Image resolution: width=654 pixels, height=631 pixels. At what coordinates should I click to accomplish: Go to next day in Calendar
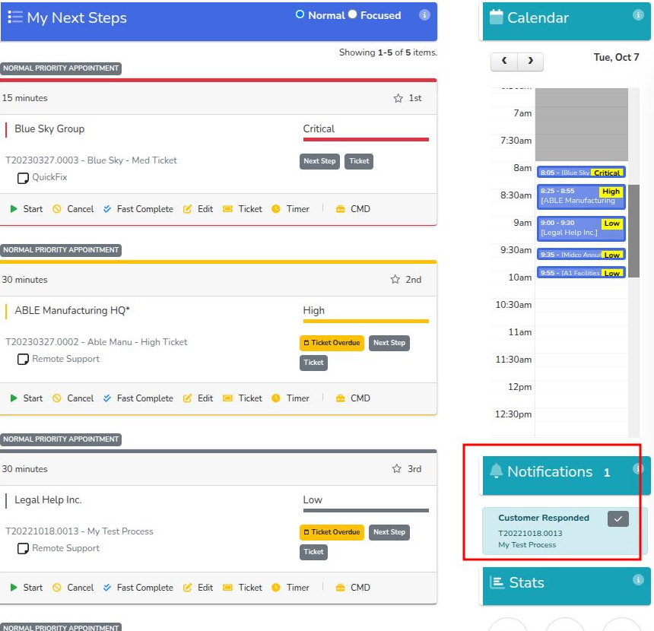(x=530, y=62)
